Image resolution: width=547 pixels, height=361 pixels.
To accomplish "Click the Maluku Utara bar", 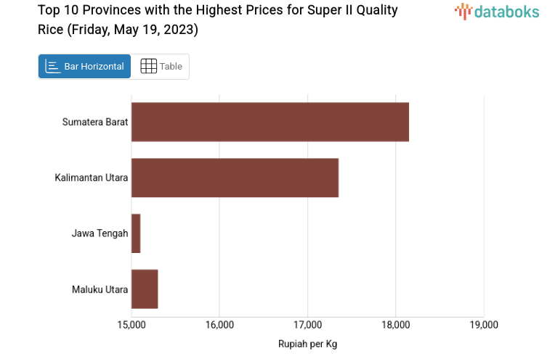I will (x=145, y=289).
